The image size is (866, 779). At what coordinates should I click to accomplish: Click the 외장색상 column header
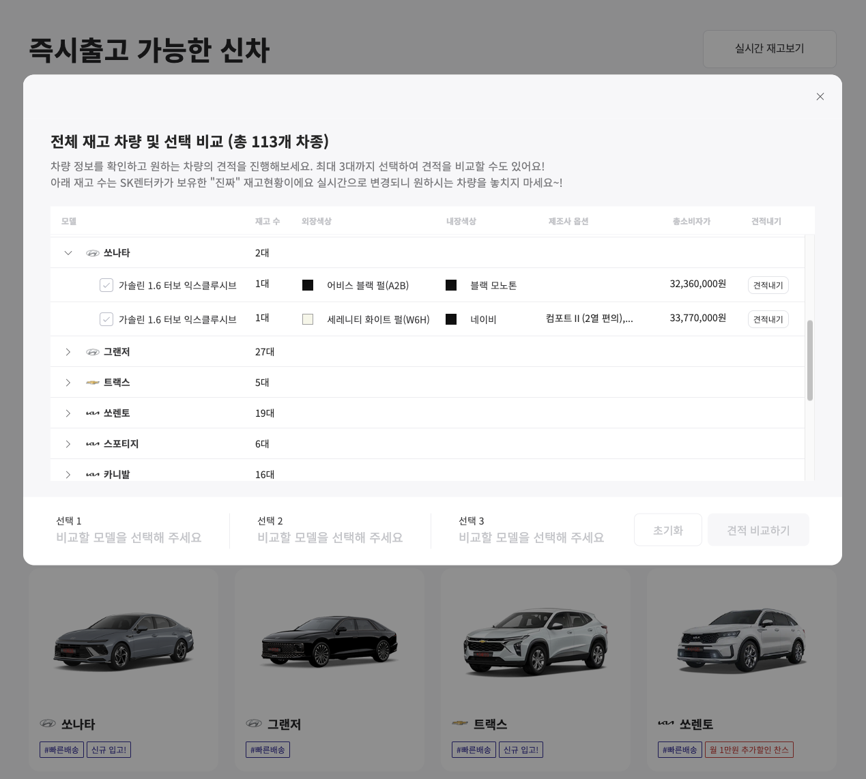pos(317,222)
